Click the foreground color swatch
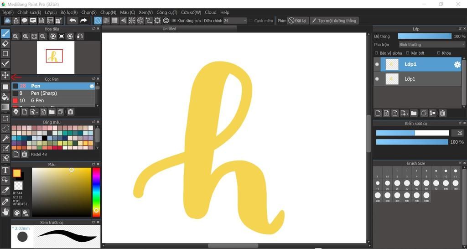467x249 pixels. click(x=17, y=173)
